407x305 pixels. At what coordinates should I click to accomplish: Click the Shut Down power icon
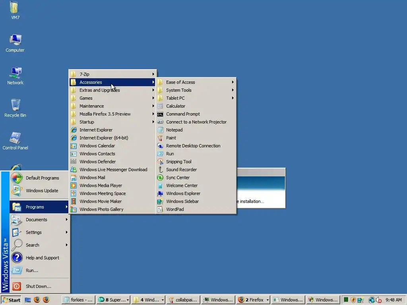coord(17,286)
